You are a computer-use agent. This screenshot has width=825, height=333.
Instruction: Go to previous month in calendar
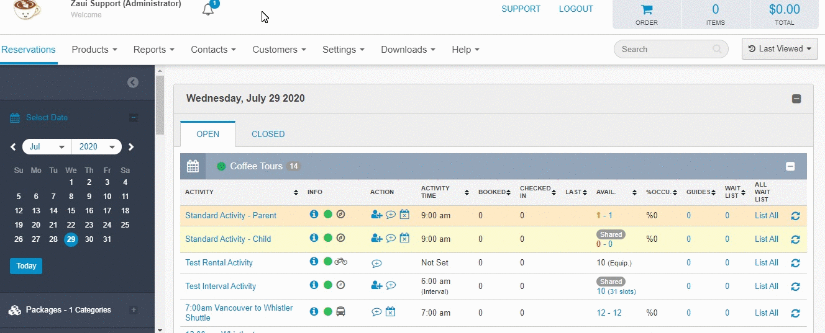[x=13, y=147]
